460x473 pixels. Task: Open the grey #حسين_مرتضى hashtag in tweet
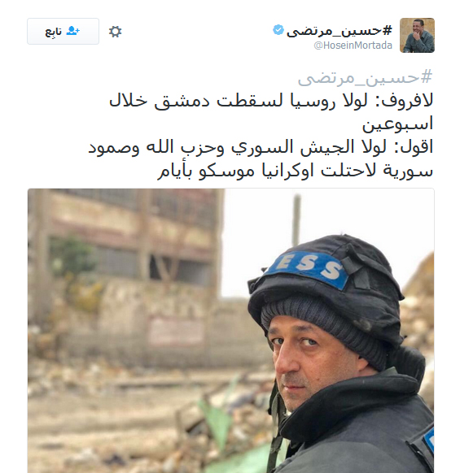pos(365,77)
